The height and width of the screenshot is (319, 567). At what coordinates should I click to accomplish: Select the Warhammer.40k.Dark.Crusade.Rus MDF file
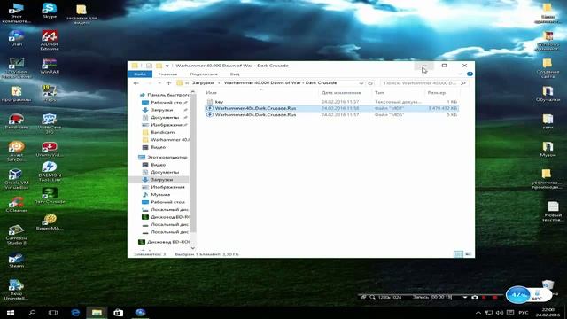coord(331,108)
